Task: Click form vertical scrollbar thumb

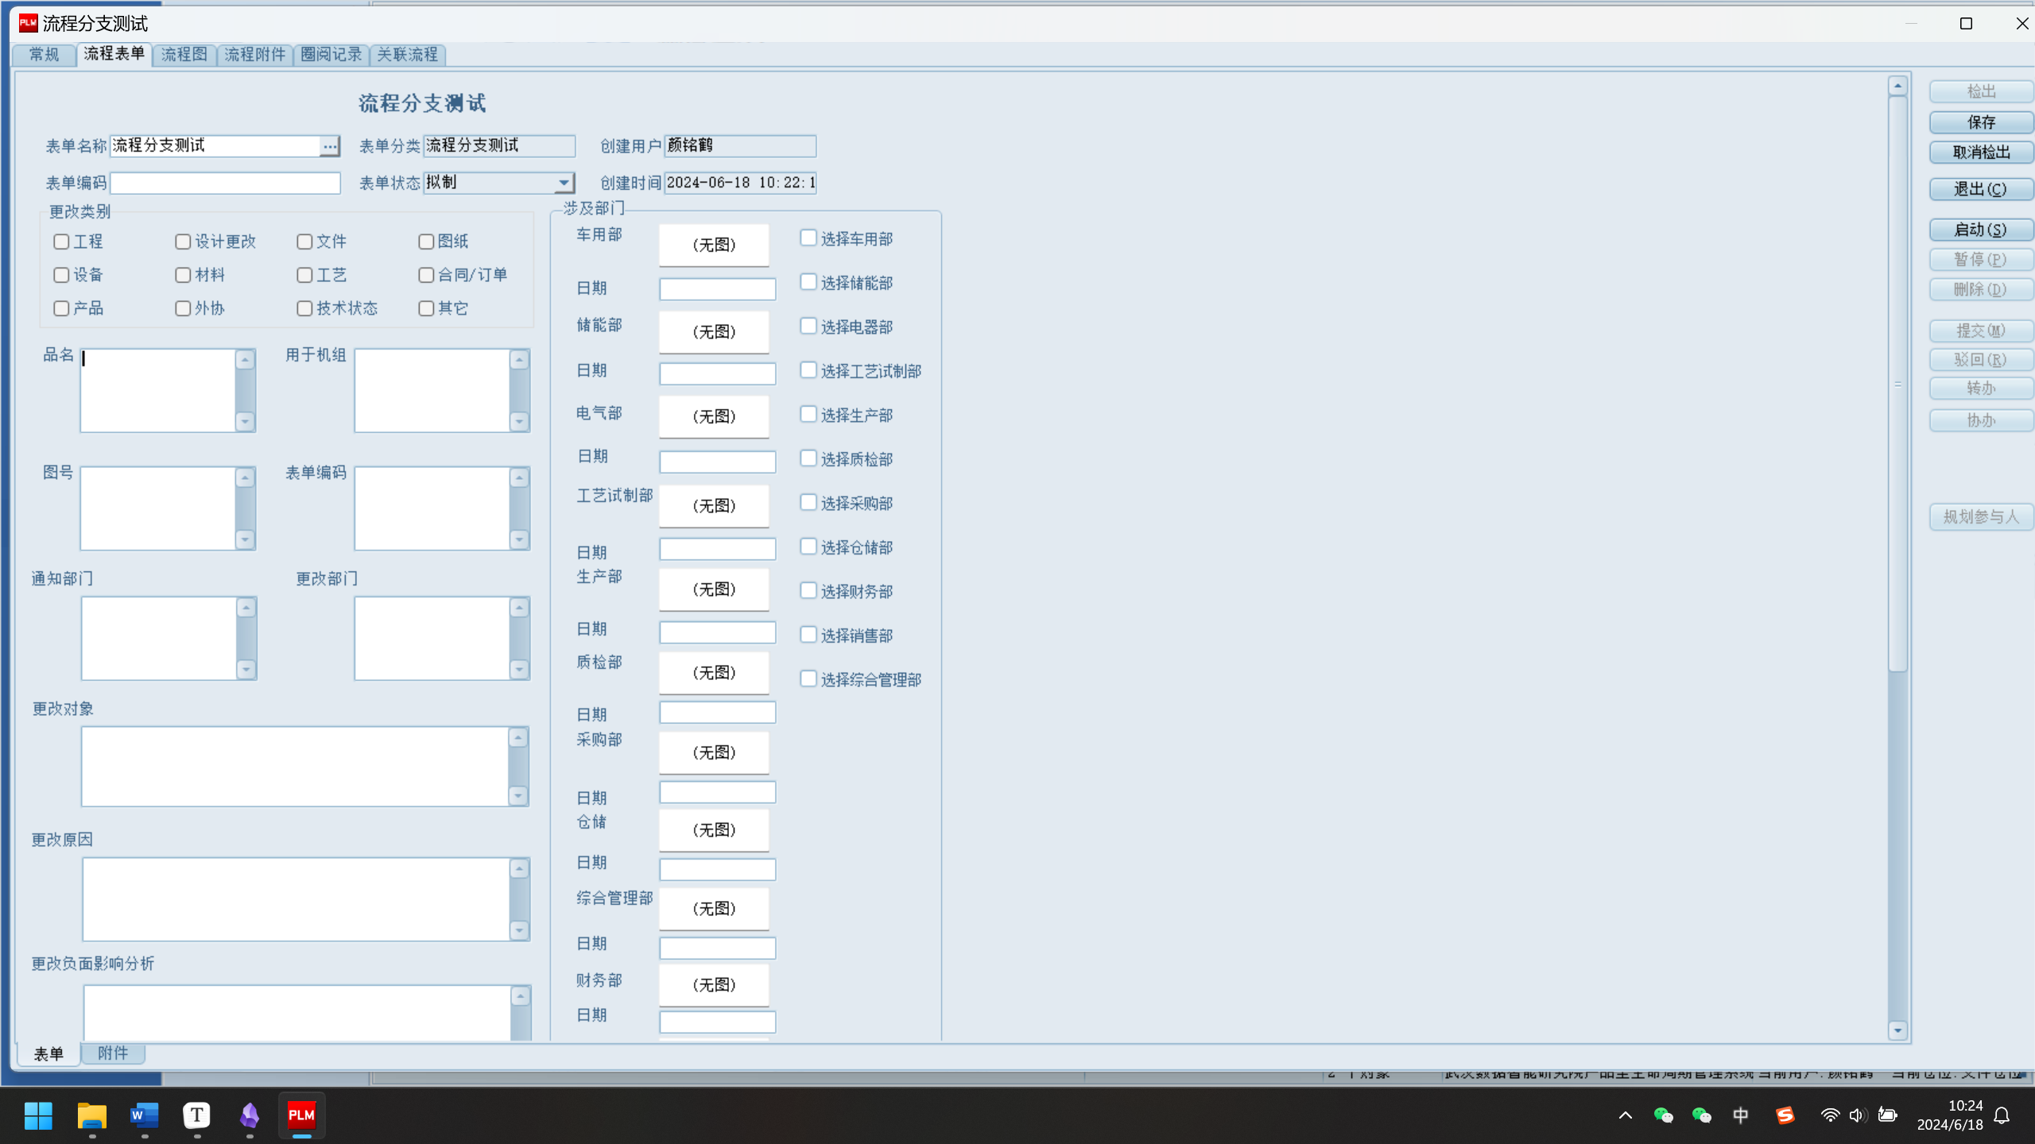Action: click(x=1897, y=384)
